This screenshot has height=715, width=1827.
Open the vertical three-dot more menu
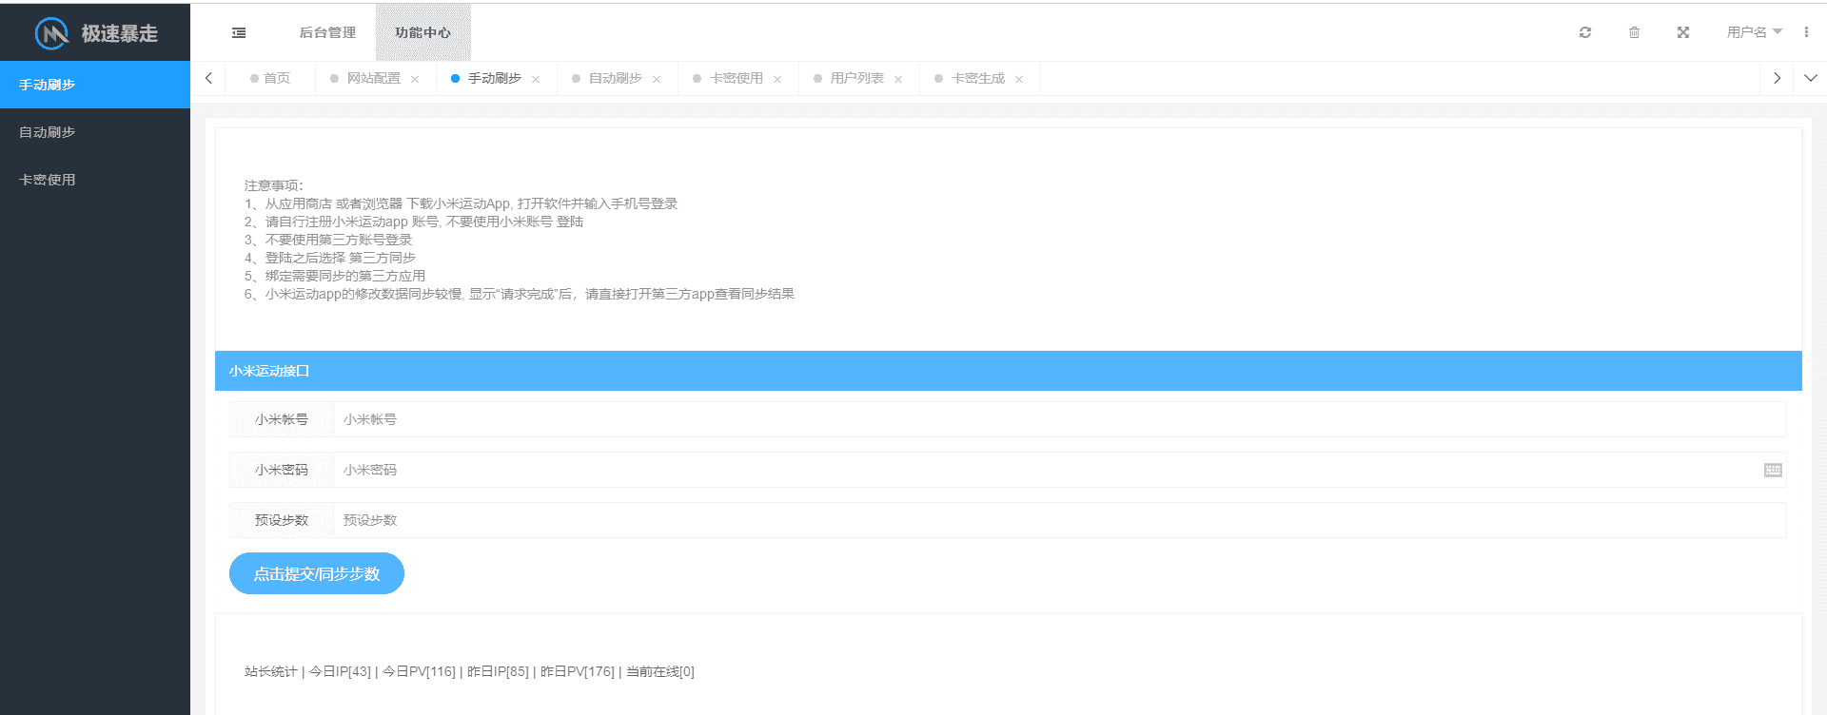point(1806,32)
